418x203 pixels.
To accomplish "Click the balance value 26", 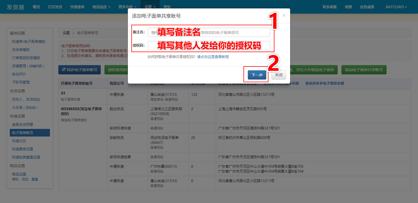I will 193,138.
